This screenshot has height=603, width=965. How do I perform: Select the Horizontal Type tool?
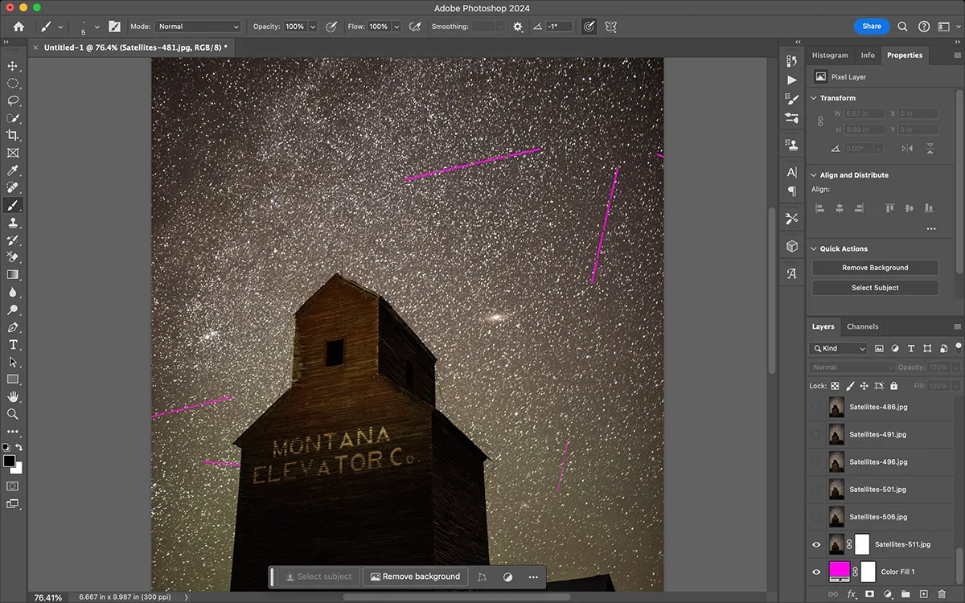pos(13,345)
